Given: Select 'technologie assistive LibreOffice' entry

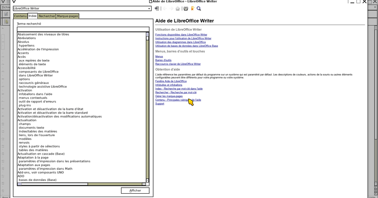Looking at the screenshot, I should [43, 87].
